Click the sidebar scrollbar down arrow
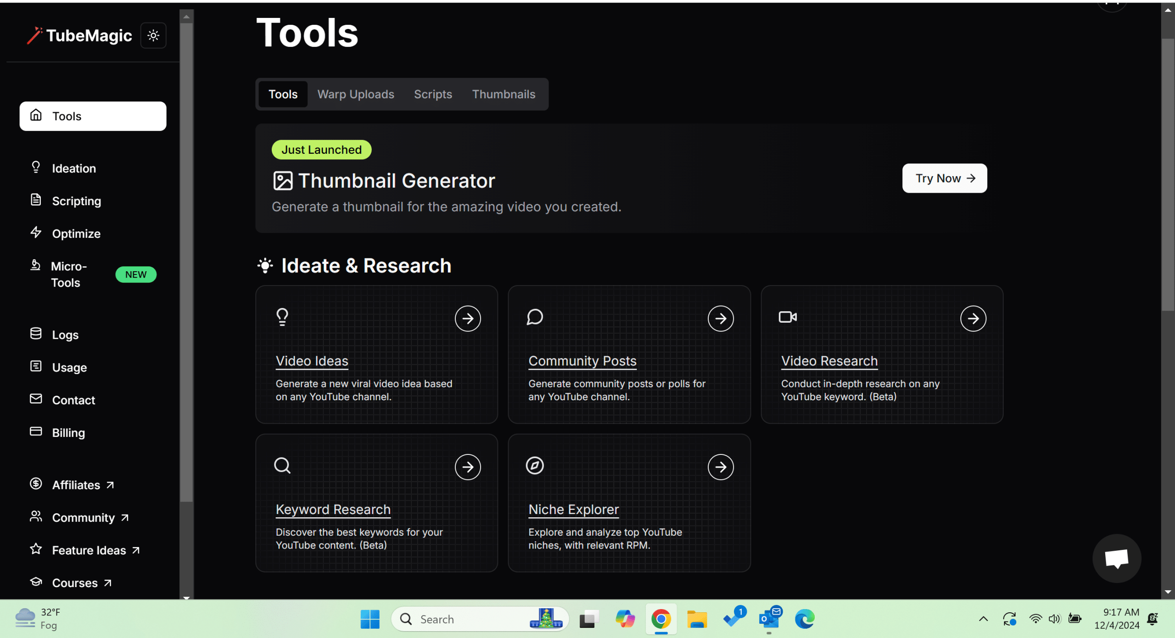1175x638 pixels. 186,597
